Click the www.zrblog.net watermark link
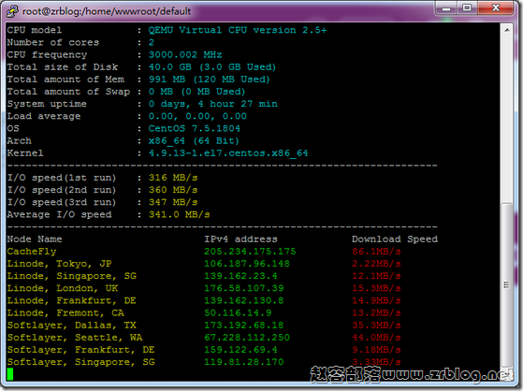 [447, 374]
